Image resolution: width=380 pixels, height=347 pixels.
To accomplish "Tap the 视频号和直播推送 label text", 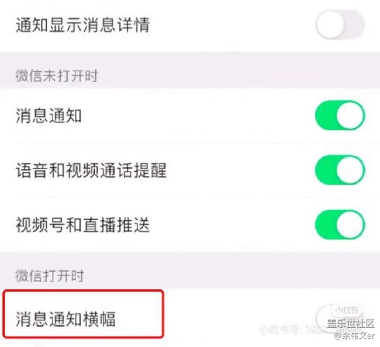I will pyautogui.click(x=82, y=225).
